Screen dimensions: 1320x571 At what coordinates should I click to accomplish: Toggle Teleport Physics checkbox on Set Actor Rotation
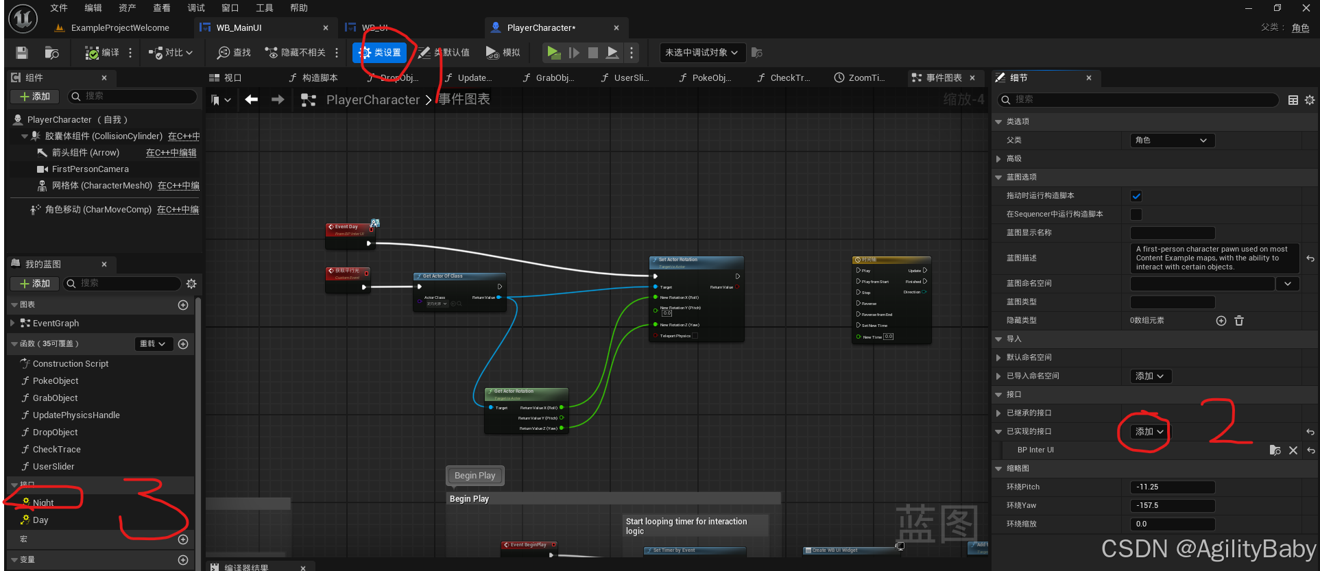pyautogui.click(x=695, y=336)
